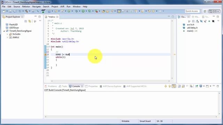Click the Build hammer icon
This screenshot has height=125, width=223.
26,11
